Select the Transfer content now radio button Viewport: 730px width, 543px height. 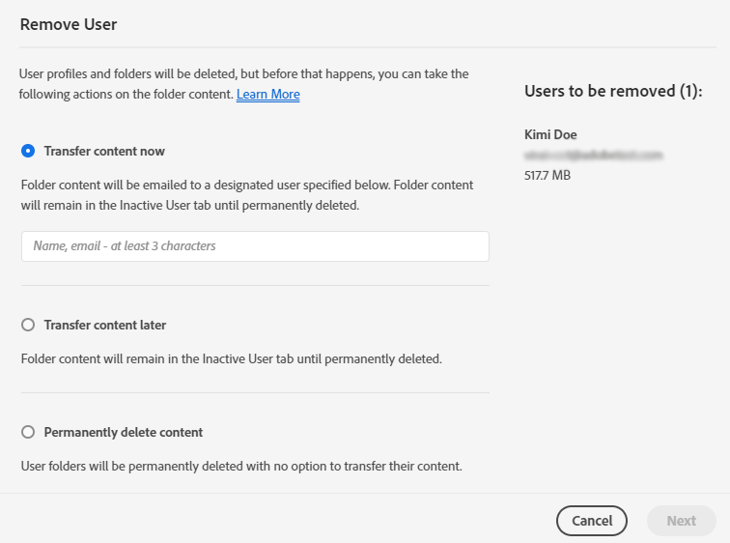click(x=28, y=151)
